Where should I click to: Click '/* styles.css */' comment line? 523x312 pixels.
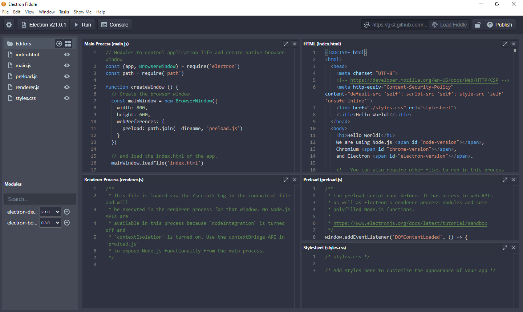point(347,256)
